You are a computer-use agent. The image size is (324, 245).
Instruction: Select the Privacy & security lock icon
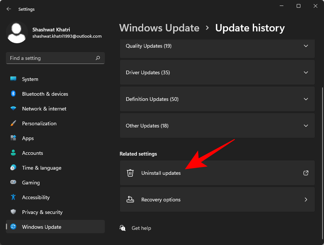coord(14,212)
